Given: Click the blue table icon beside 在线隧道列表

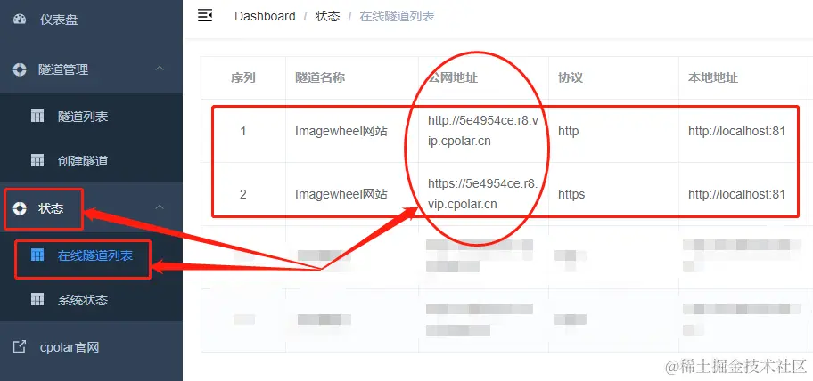Looking at the screenshot, I should 37,255.
